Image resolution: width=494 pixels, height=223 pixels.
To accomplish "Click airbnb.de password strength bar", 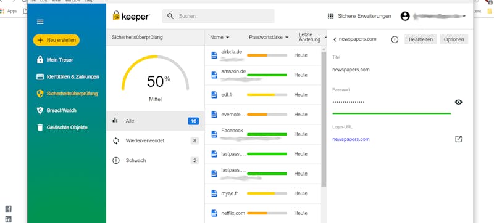I will [x=267, y=55].
